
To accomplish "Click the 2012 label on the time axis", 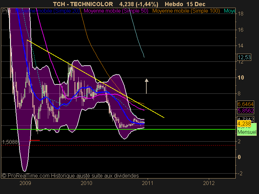I will [209, 183].
